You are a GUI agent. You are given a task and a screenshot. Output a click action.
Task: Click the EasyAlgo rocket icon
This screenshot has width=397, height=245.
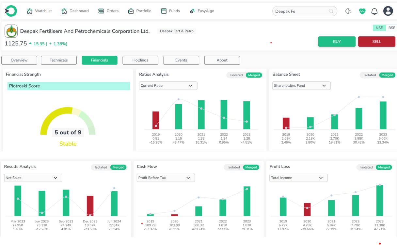(192, 11)
